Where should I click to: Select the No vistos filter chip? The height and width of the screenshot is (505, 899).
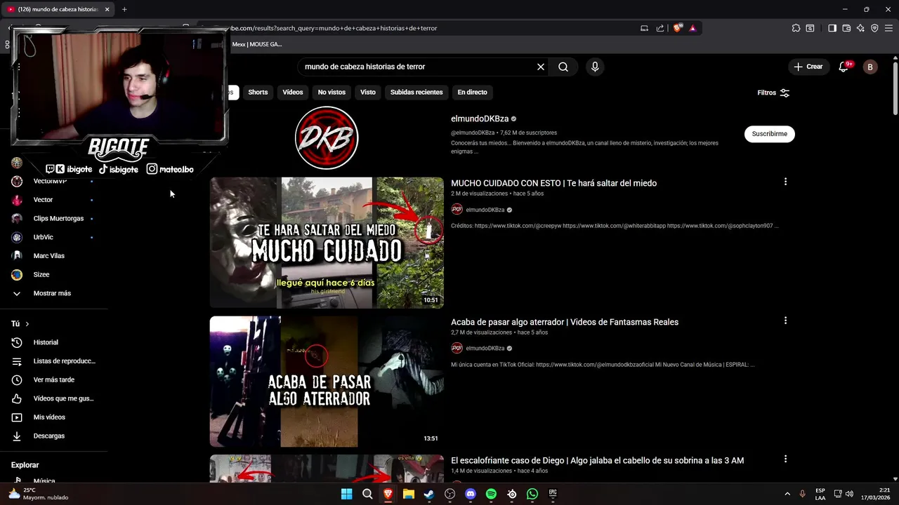coord(332,92)
